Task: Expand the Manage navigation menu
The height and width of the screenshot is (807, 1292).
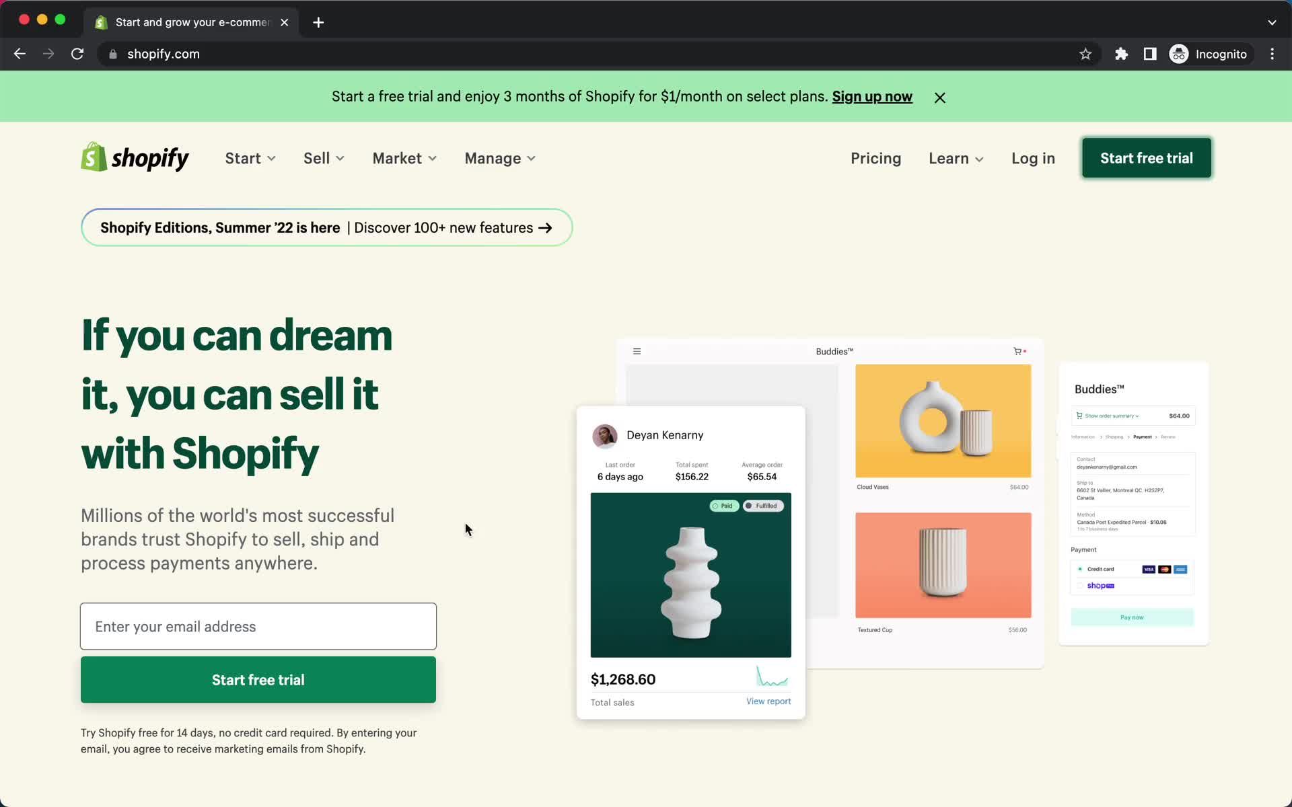Action: coord(500,158)
